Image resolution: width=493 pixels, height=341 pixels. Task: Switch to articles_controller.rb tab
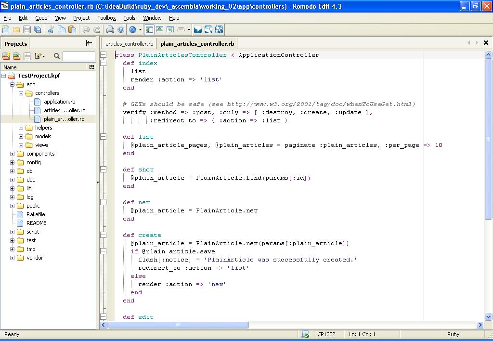[129, 44]
